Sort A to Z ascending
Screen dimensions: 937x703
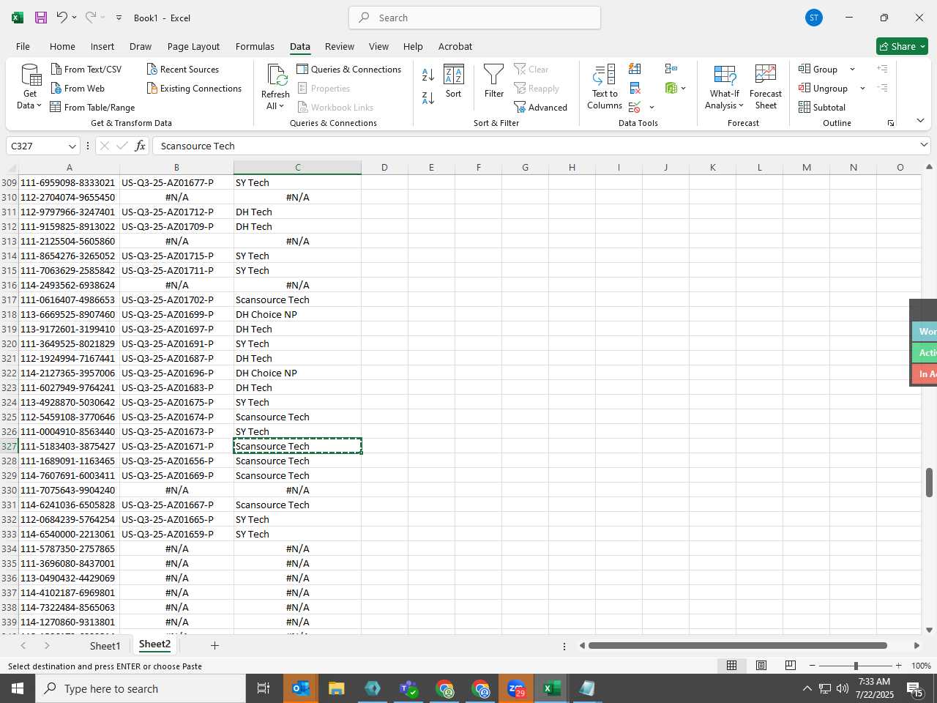click(428, 75)
